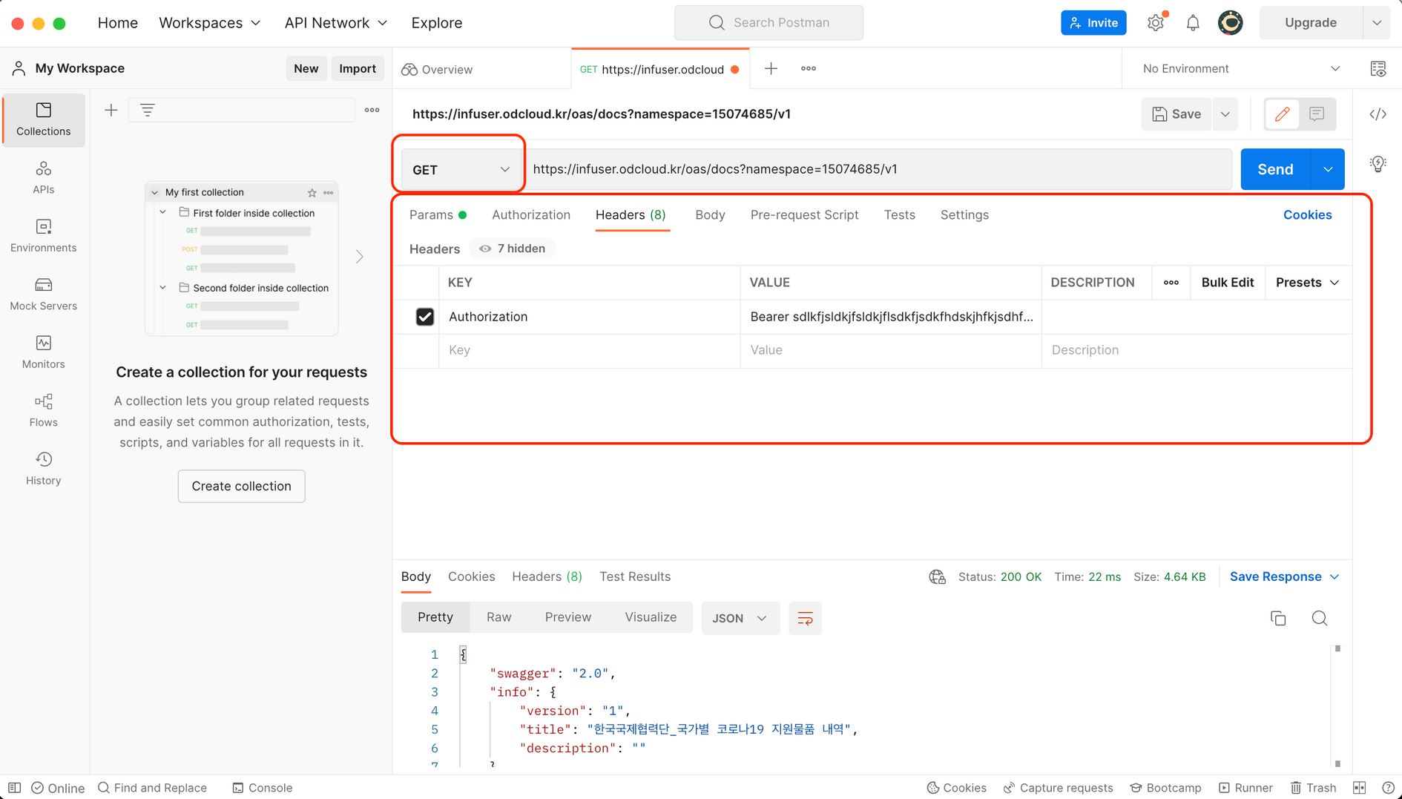This screenshot has height=799, width=1402.
Task: Open the help question mark icon
Action: [1388, 788]
